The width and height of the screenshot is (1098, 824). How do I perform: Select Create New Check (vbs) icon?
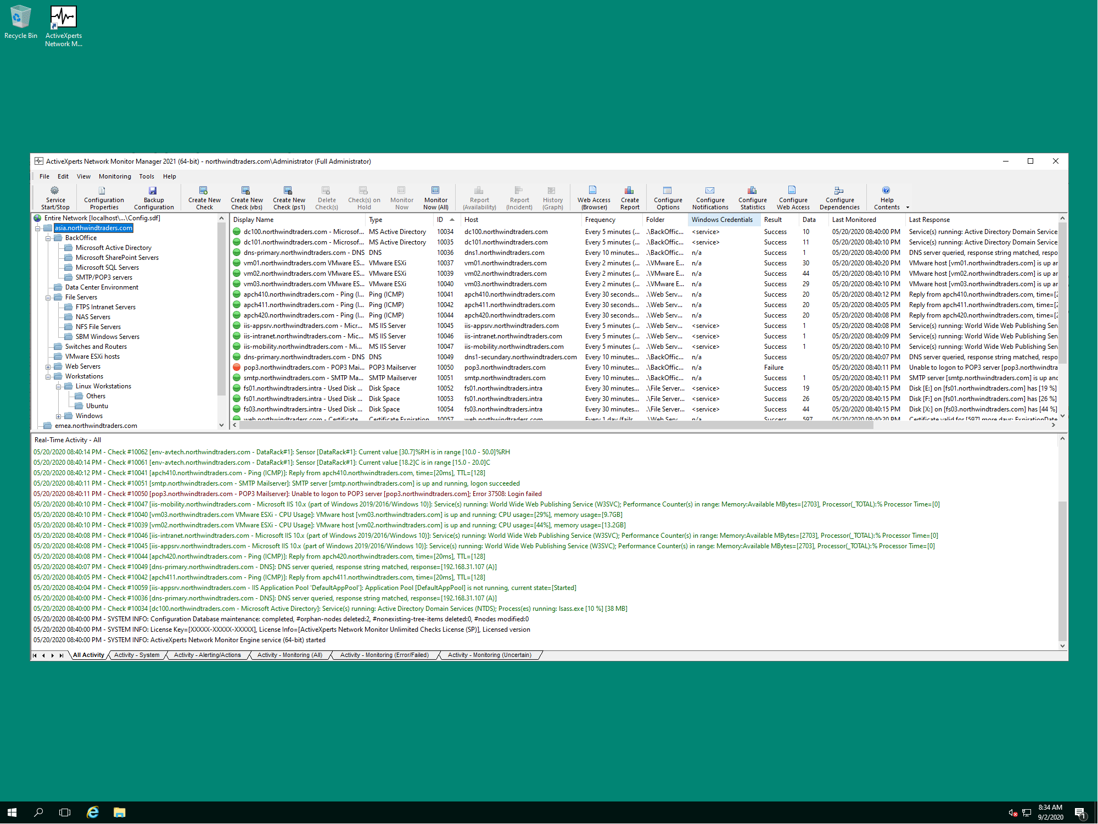[247, 198]
